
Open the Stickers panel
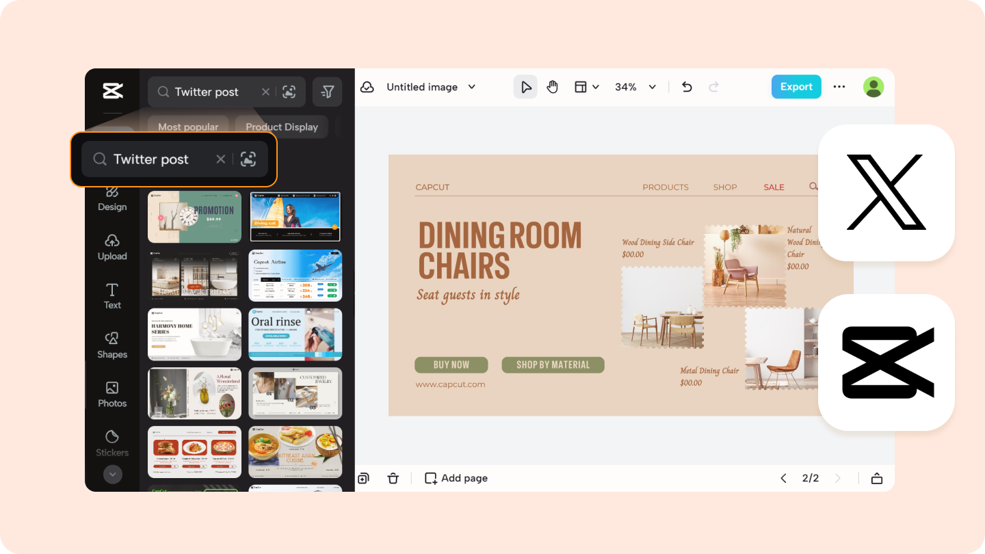pos(112,444)
